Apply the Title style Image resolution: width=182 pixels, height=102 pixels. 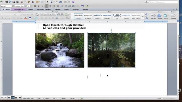click(x=117, y=16)
